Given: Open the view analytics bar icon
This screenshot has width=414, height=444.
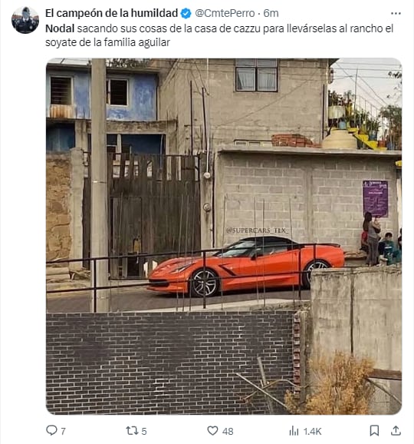Looking at the screenshot, I should pyautogui.click(x=294, y=431).
